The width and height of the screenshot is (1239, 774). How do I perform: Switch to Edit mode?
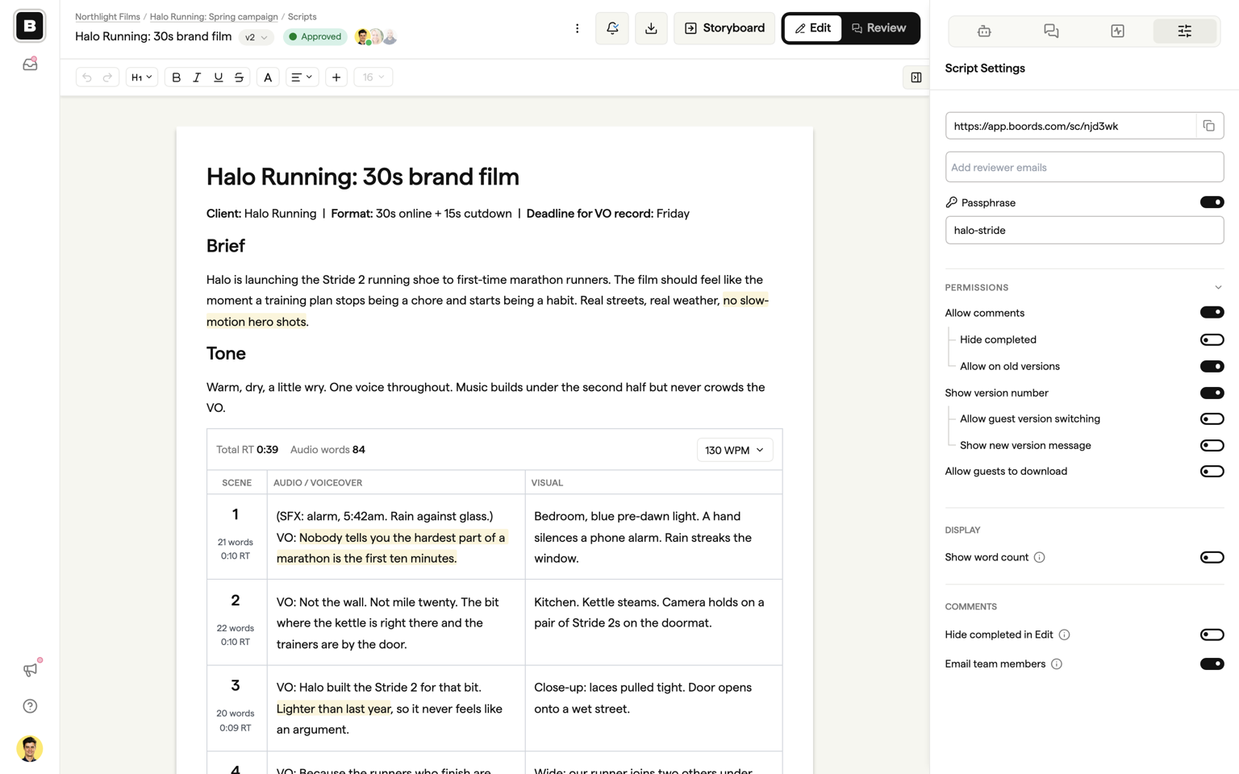[813, 28]
